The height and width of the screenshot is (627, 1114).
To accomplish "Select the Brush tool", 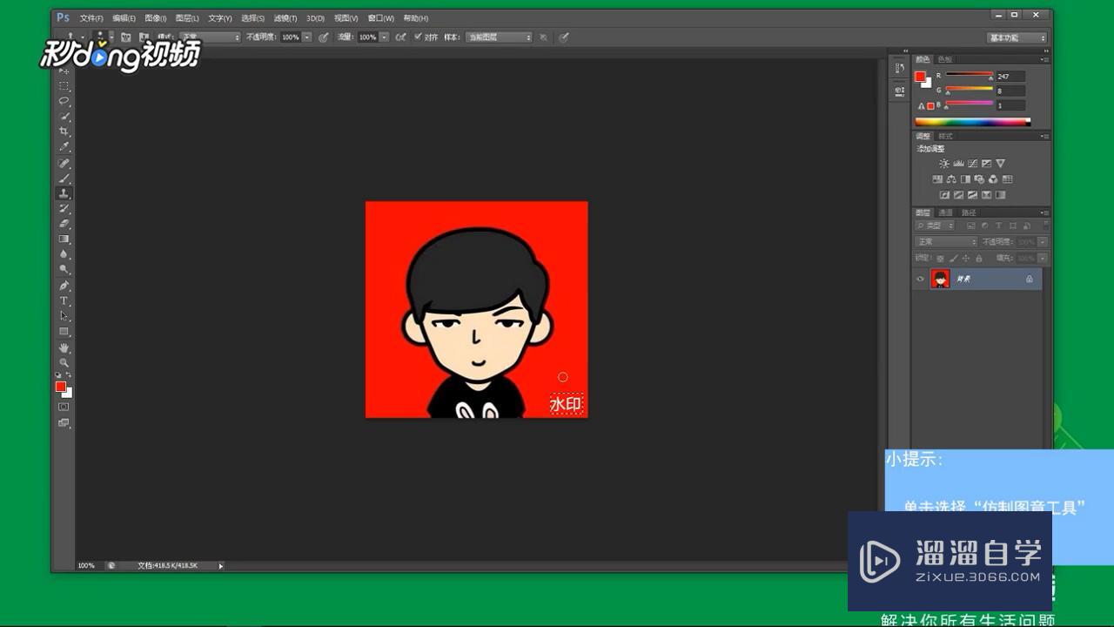I will [64, 178].
